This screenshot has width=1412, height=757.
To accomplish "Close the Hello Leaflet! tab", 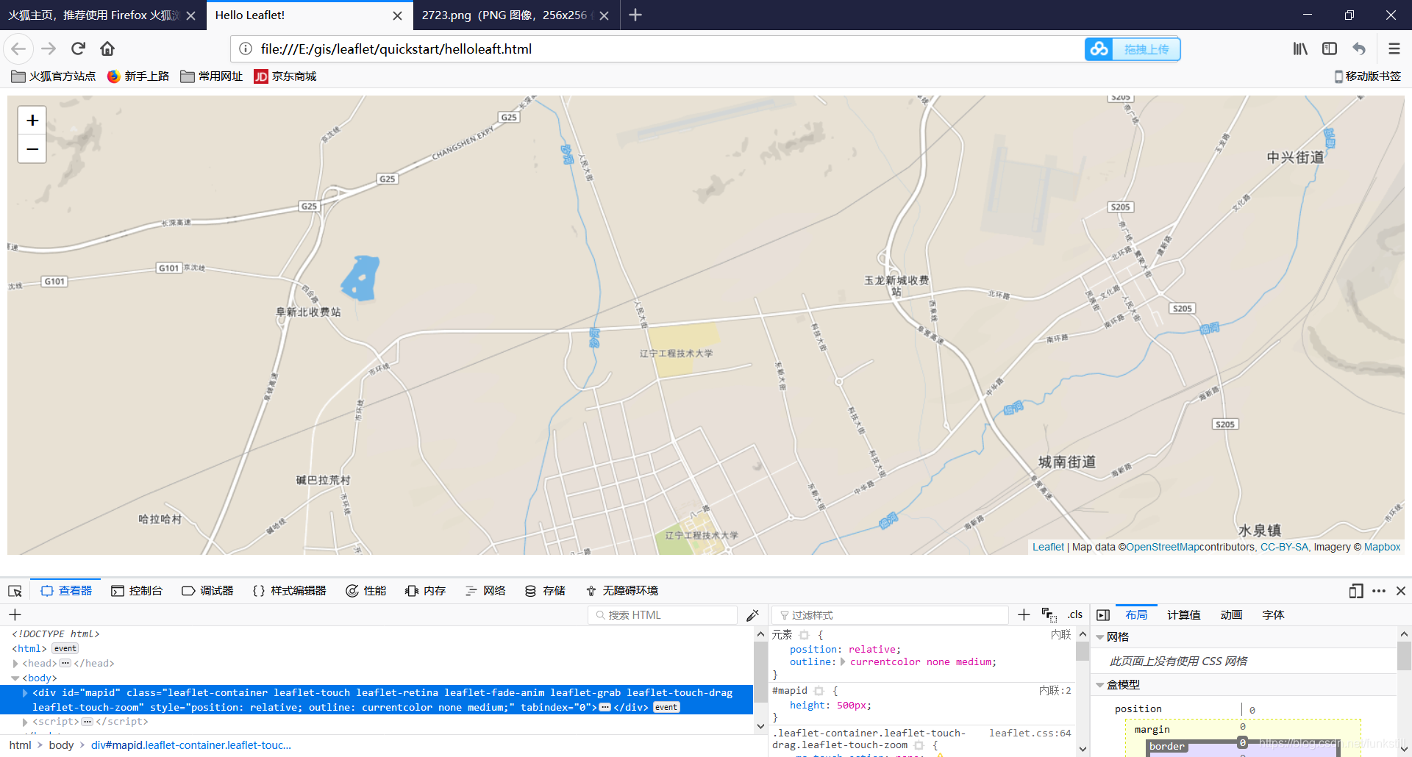I will tap(397, 15).
